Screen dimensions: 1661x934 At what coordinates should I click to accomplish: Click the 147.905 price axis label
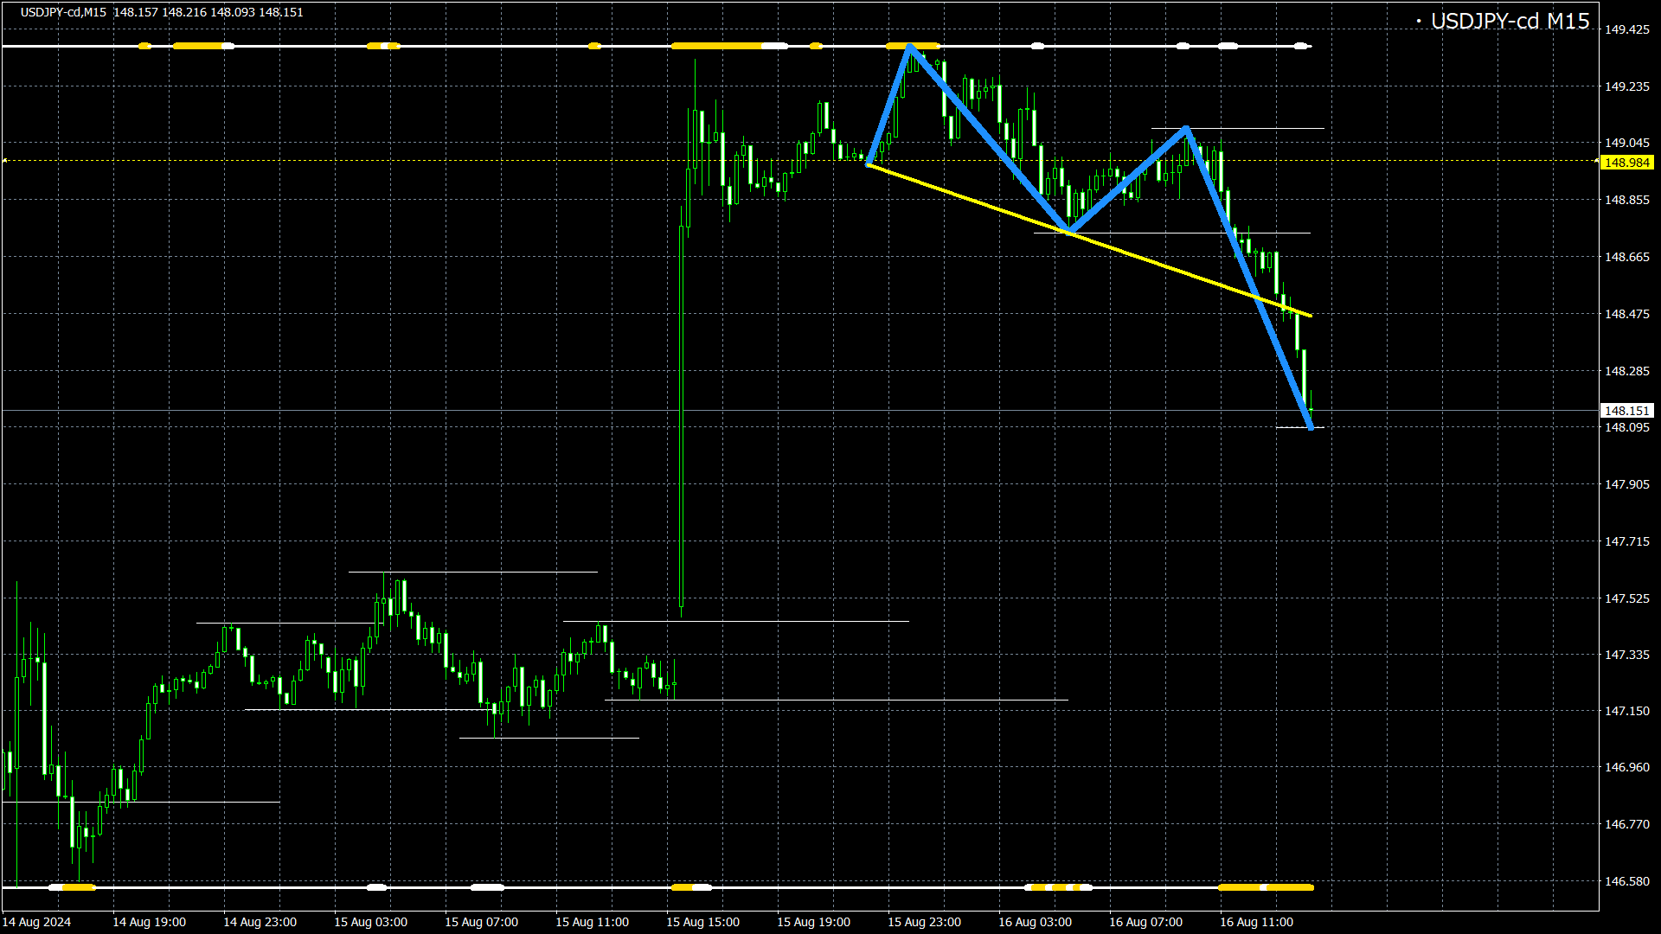1626,484
